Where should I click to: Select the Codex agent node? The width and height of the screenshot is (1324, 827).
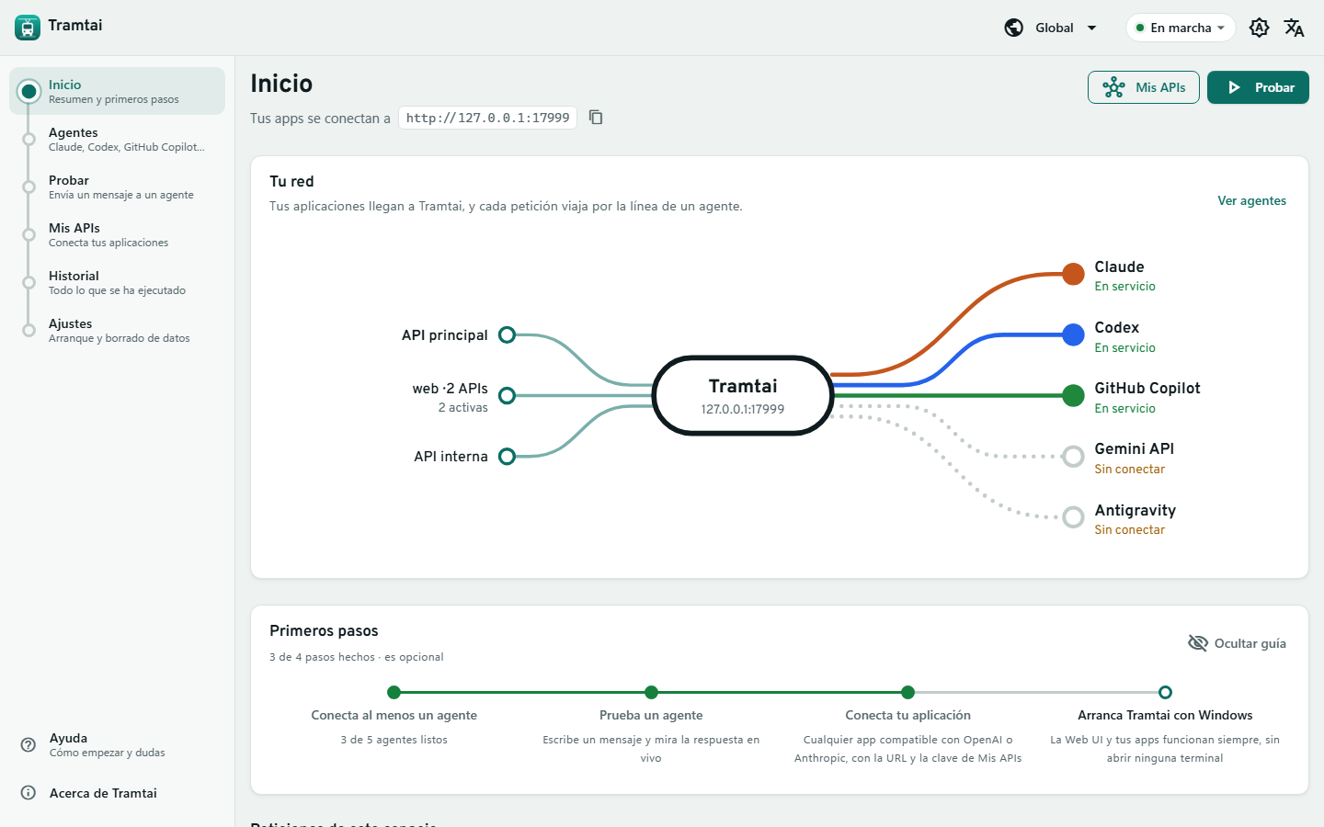(x=1073, y=334)
